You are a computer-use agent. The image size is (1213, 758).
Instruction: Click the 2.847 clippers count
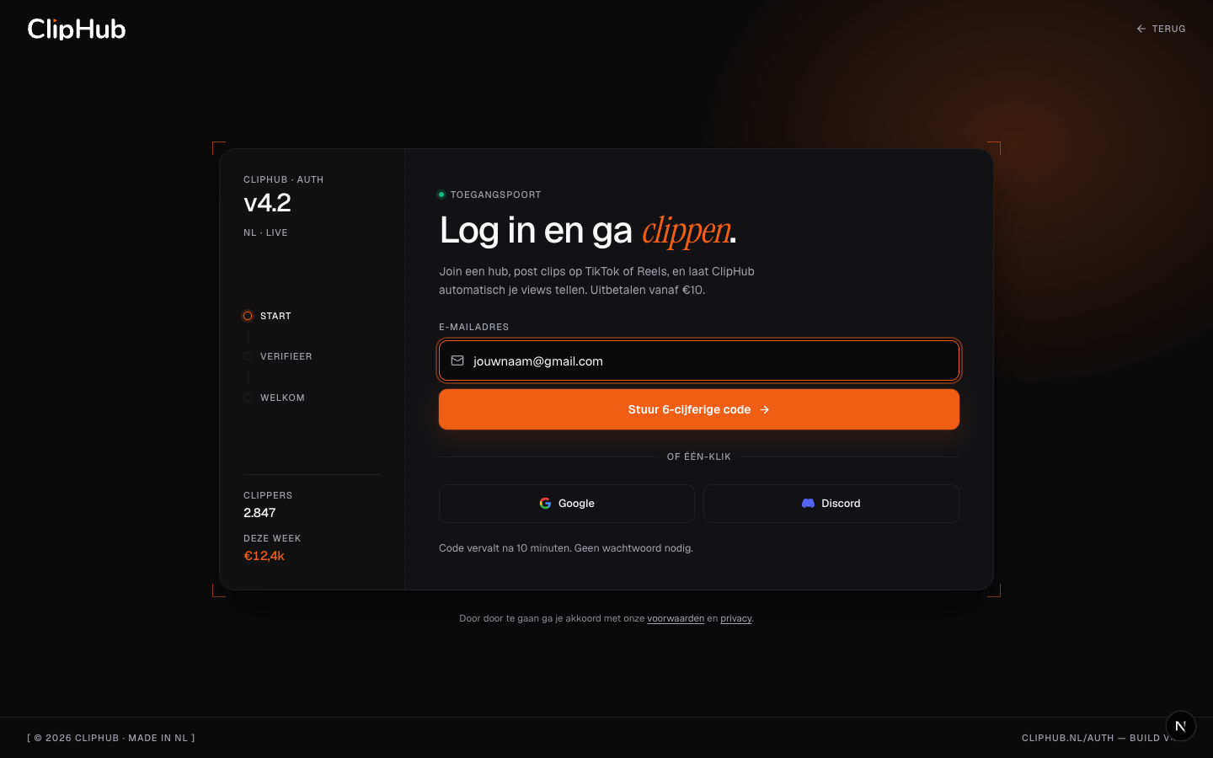tap(259, 513)
